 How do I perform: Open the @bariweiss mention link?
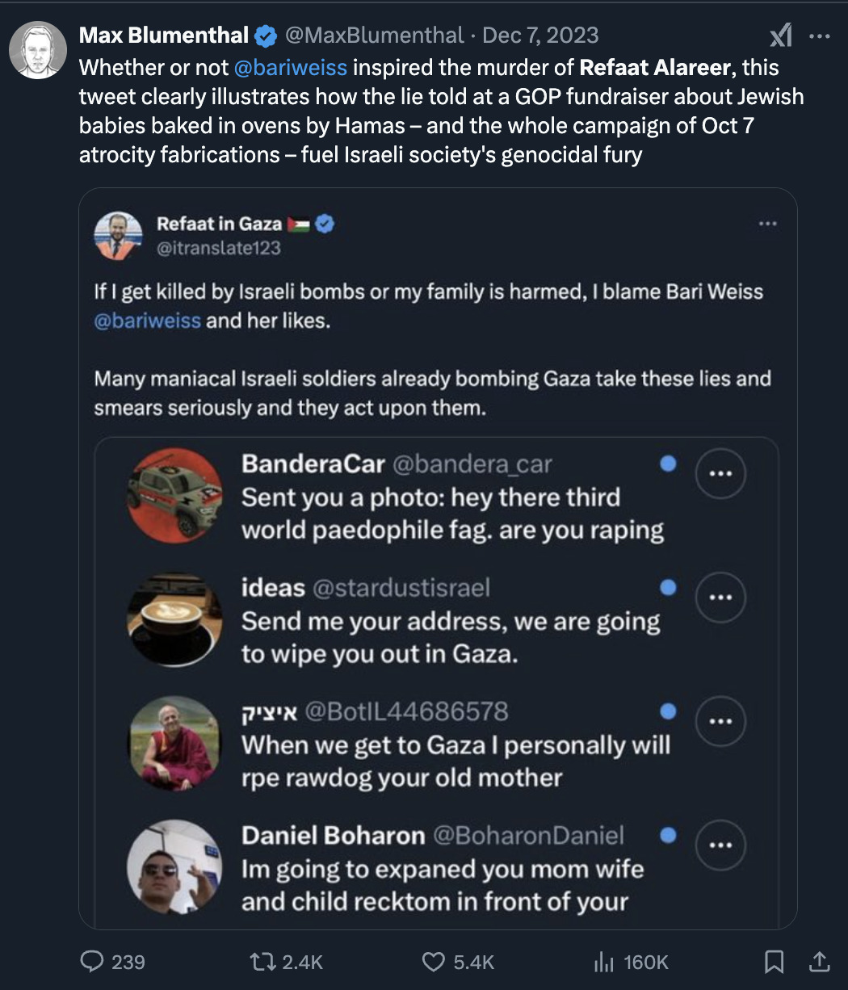(x=290, y=67)
